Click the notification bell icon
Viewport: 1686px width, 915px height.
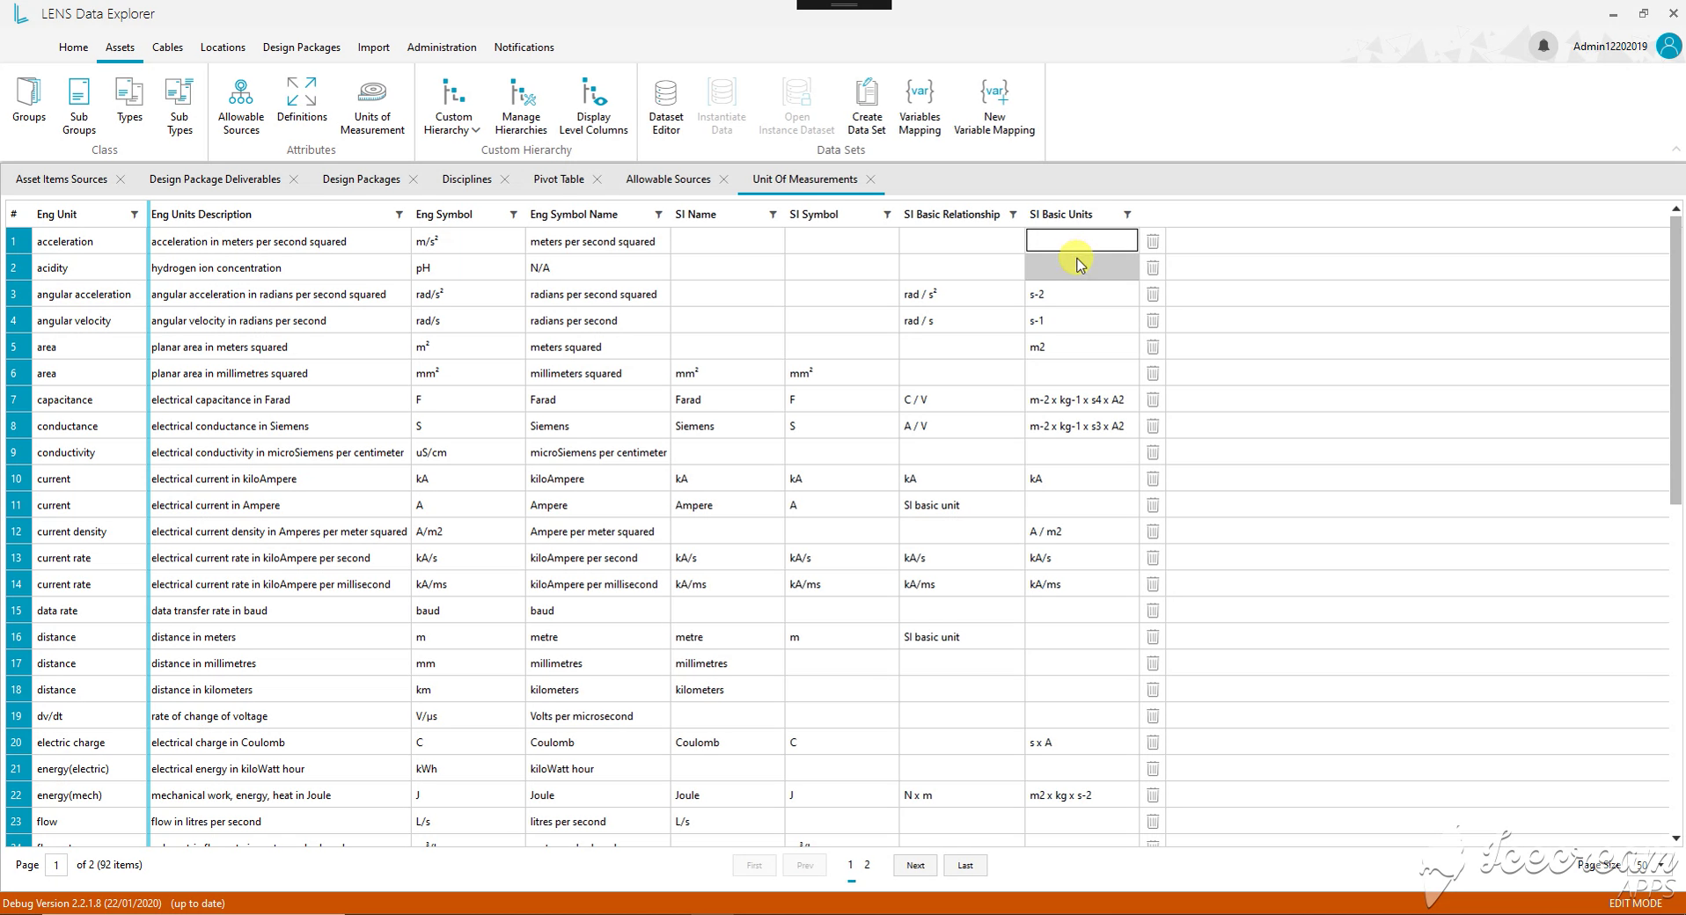pos(1543,46)
